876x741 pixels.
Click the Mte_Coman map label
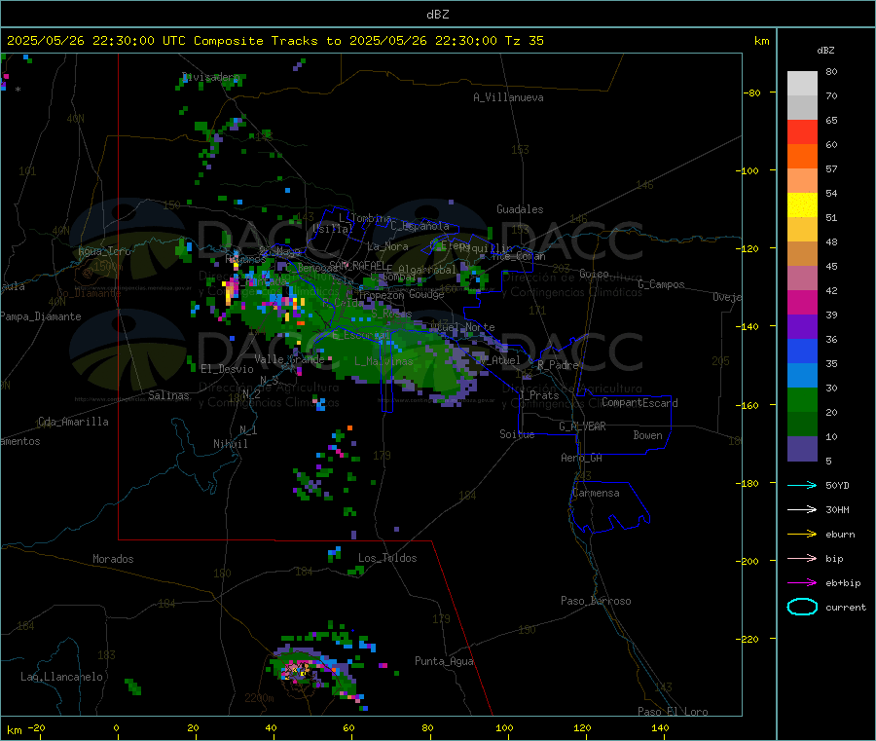coord(519,256)
